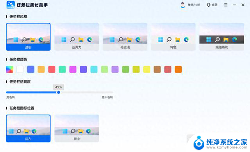Pick the light orange color swatch

point(41,69)
